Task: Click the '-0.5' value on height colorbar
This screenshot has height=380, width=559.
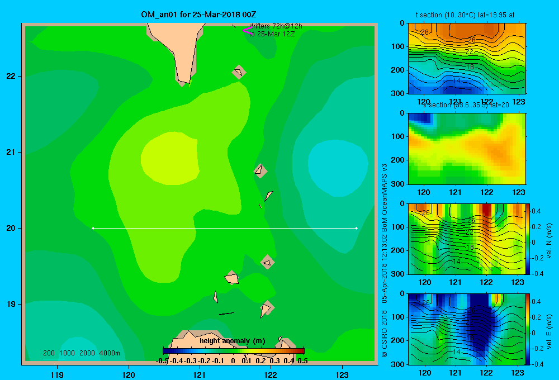Action: [162, 361]
